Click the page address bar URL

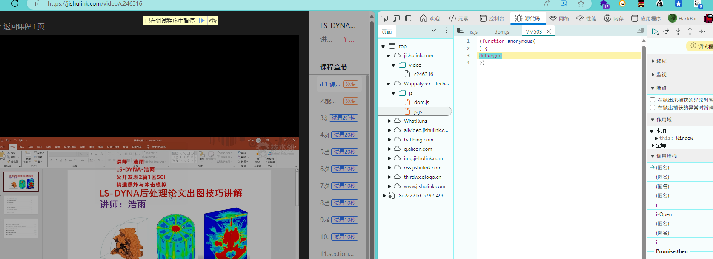click(95, 3)
